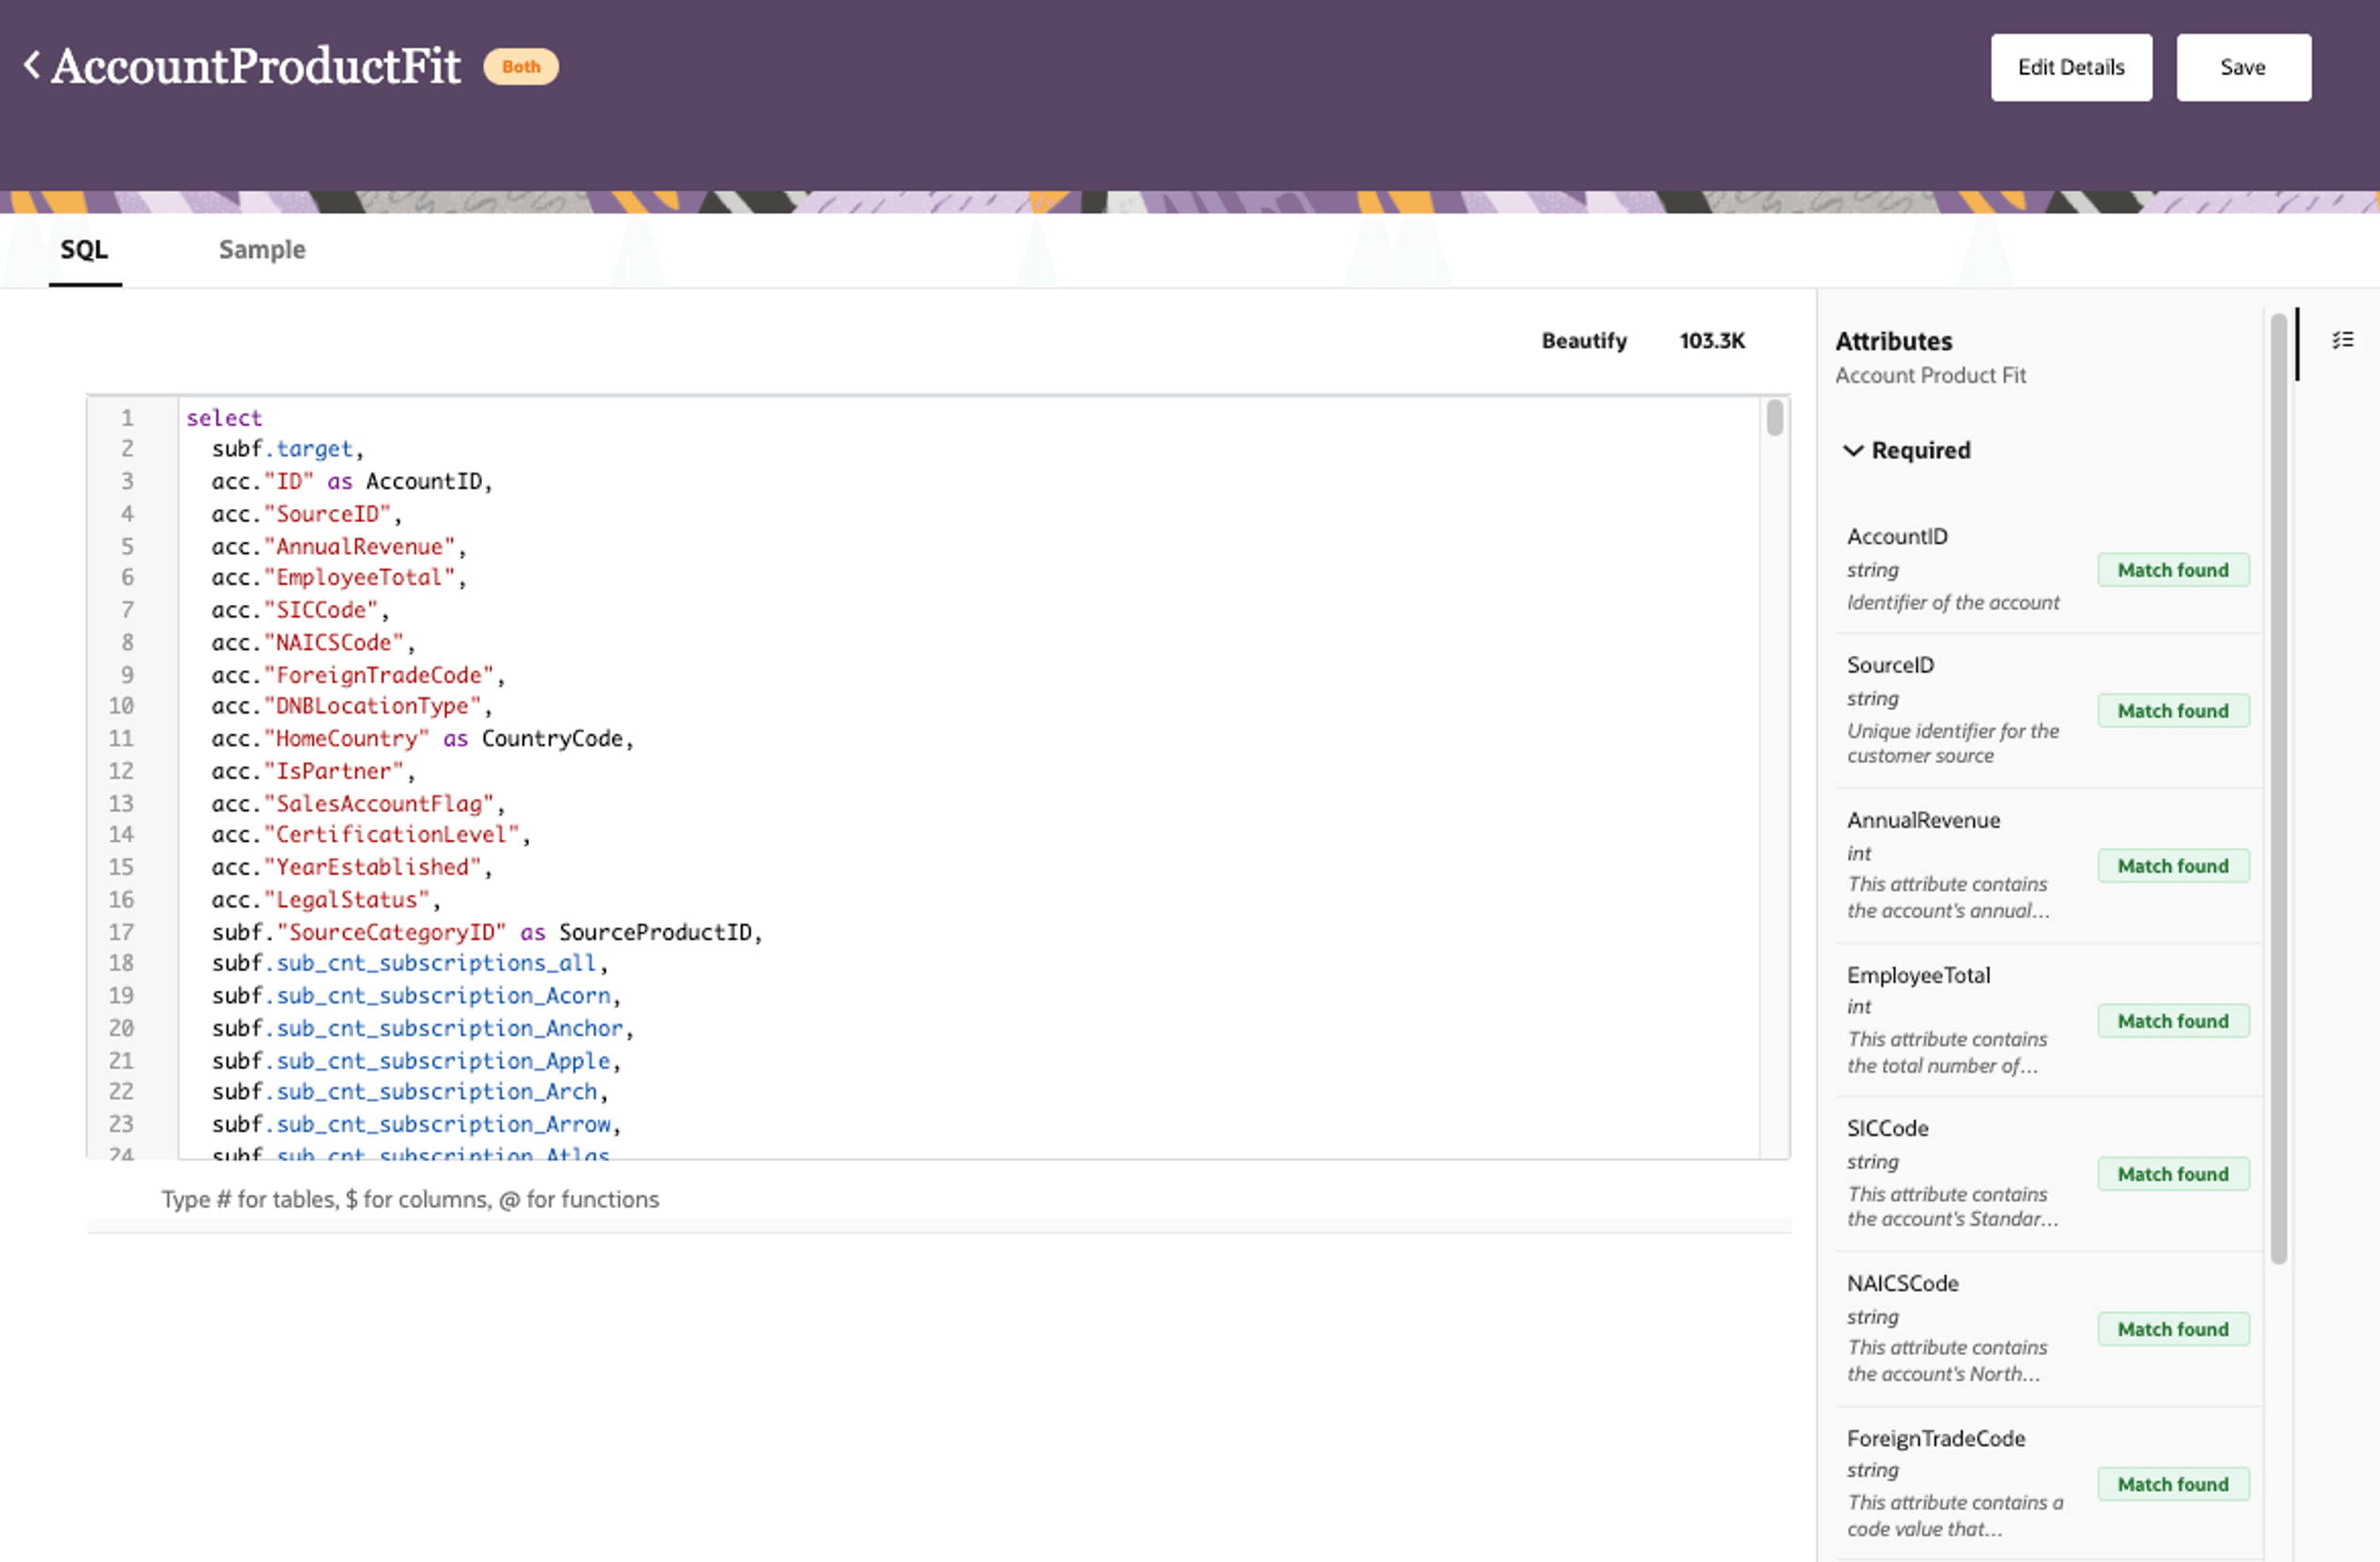Click Beautify to format the SQL query
The width and height of the screenshot is (2380, 1562).
[x=1584, y=341]
